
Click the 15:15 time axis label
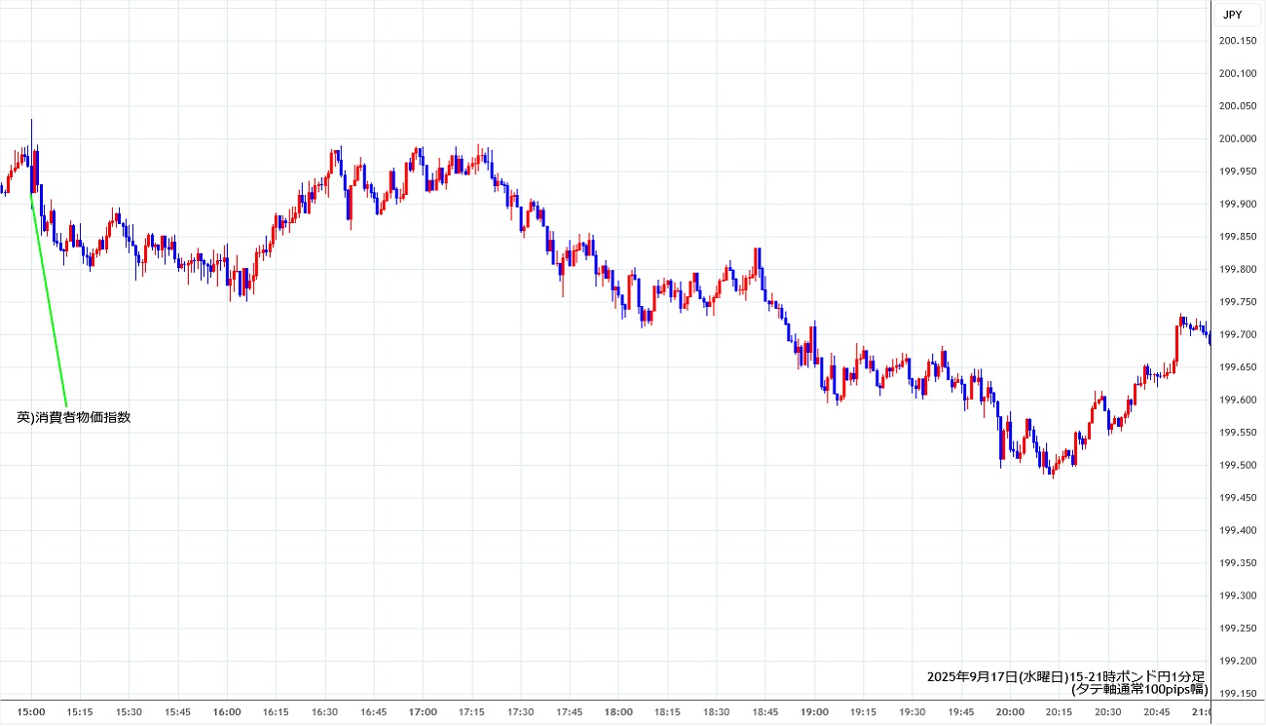(80, 712)
